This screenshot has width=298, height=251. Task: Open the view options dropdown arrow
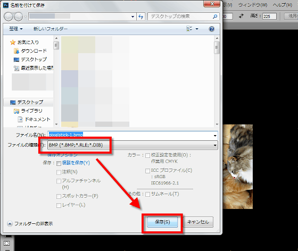click(197, 29)
